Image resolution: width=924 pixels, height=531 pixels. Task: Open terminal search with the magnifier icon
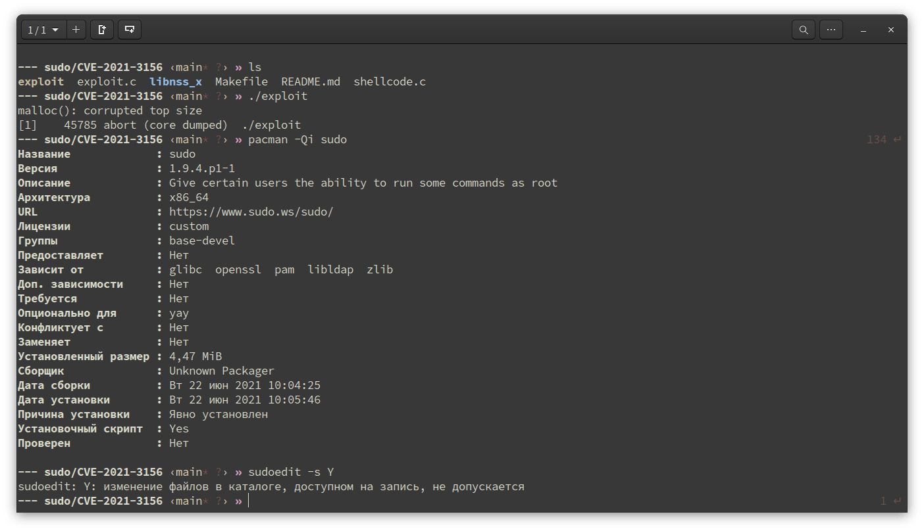point(804,30)
